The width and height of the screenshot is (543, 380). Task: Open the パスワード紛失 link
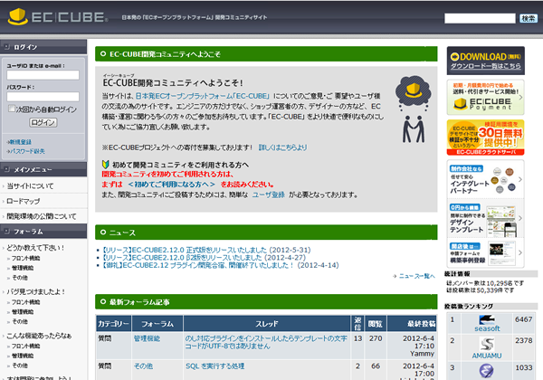27,151
